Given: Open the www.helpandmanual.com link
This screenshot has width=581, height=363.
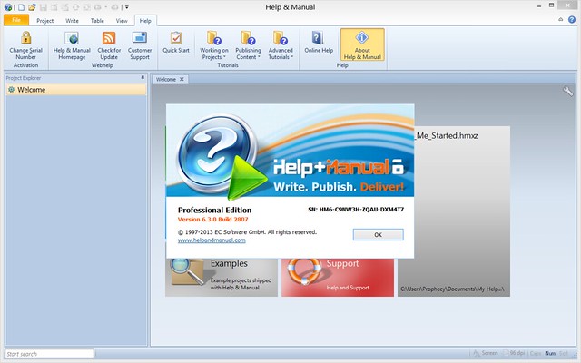Looking at the screenshot, I should (212, 240).
